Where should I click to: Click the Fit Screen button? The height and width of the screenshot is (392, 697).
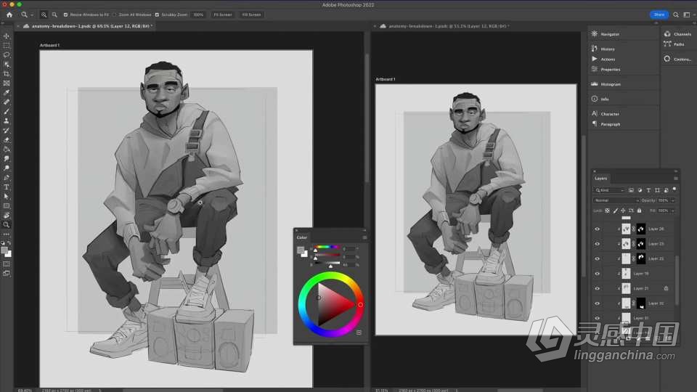pos(223,15)
